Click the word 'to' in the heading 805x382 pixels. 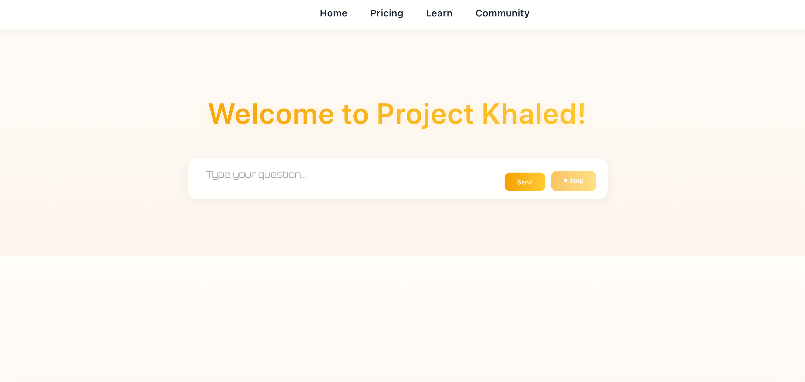355,114
